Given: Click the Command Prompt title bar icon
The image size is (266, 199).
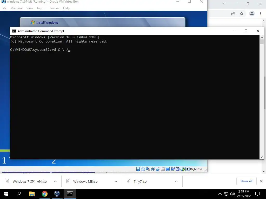Looking at the screenshot, I should pyautogui.click(x=14, y=31).
